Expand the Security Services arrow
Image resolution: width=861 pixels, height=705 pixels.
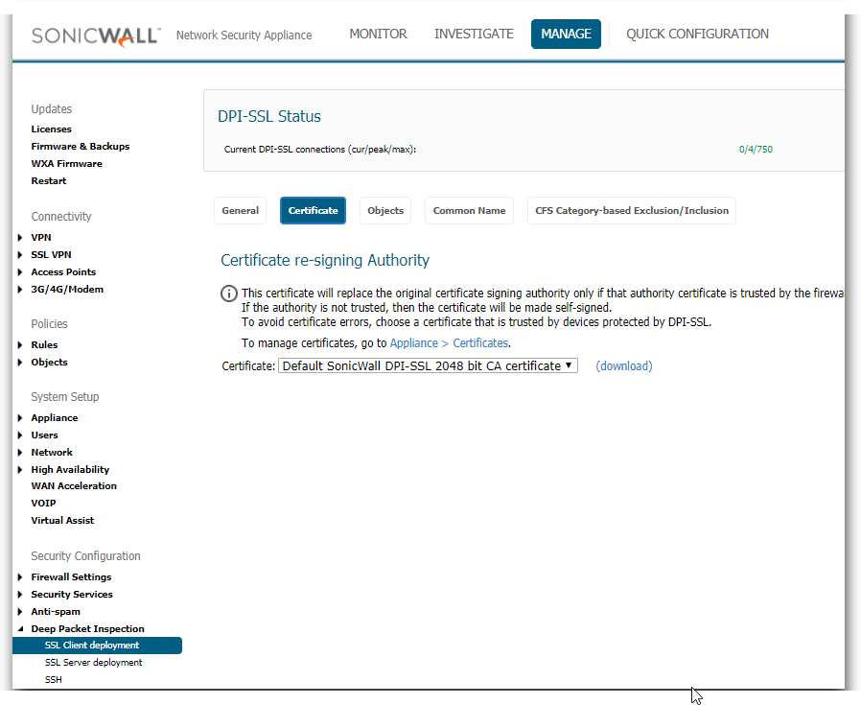click(20, 595)
